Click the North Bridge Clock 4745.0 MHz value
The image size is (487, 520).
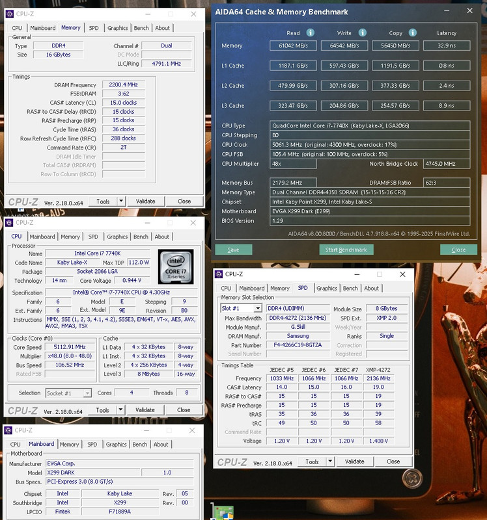coord(447,164)
